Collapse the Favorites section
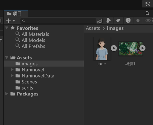The width and height of the screenshot is (153, 125). click(x=7, y=28)
